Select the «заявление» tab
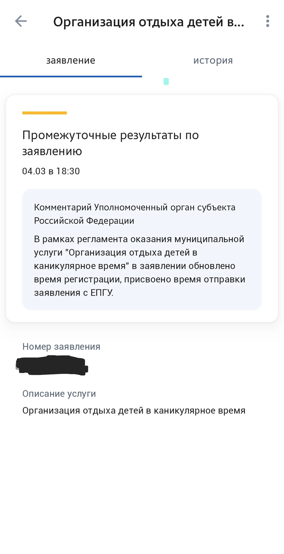 pyautogui.click(x=71, y=60)
